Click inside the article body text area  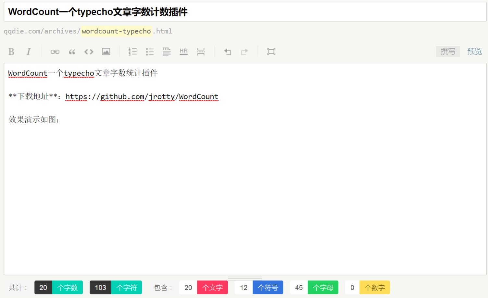(x=245, y=169)
